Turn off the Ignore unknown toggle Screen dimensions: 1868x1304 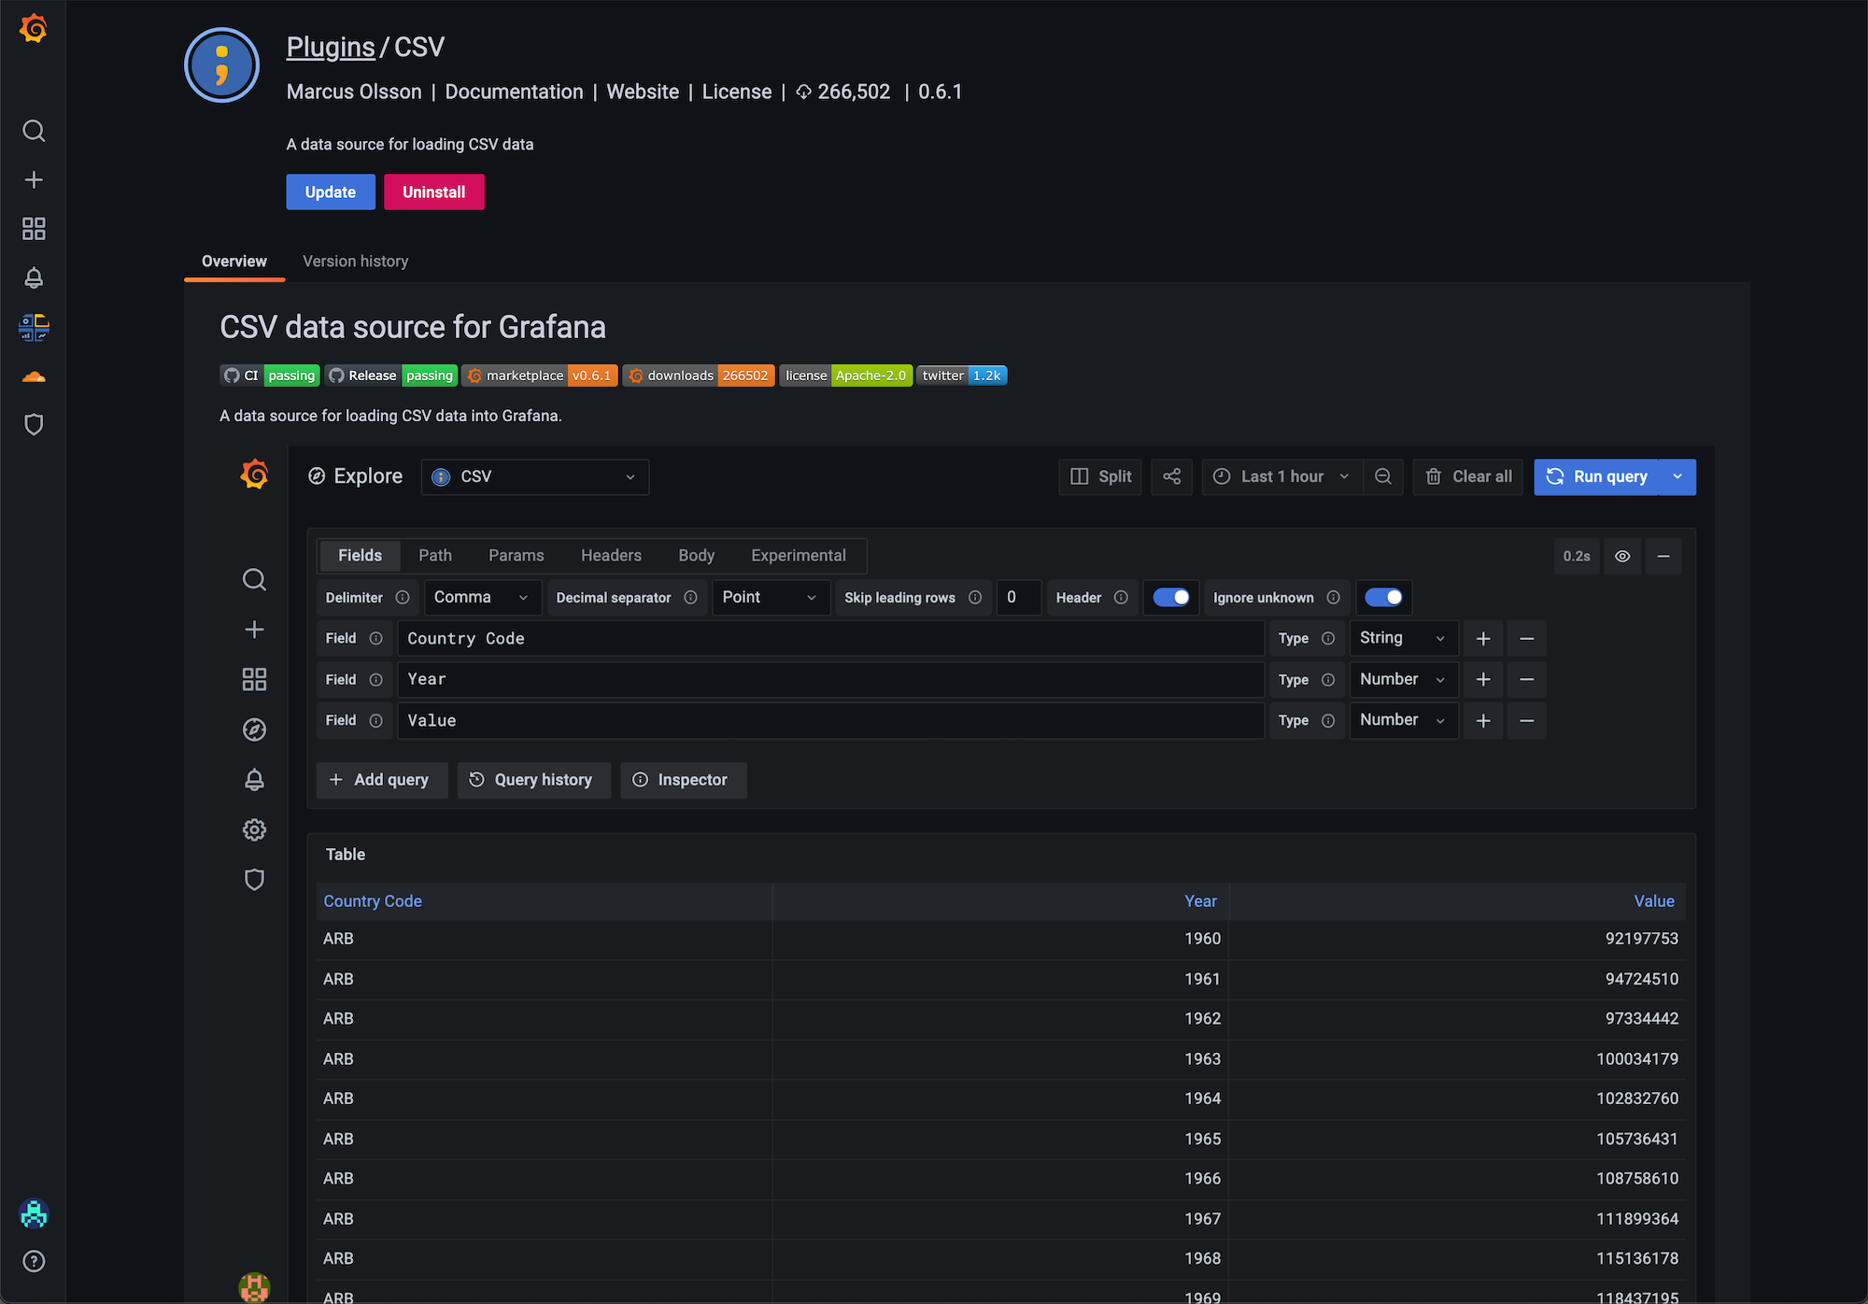[1383, 597]
